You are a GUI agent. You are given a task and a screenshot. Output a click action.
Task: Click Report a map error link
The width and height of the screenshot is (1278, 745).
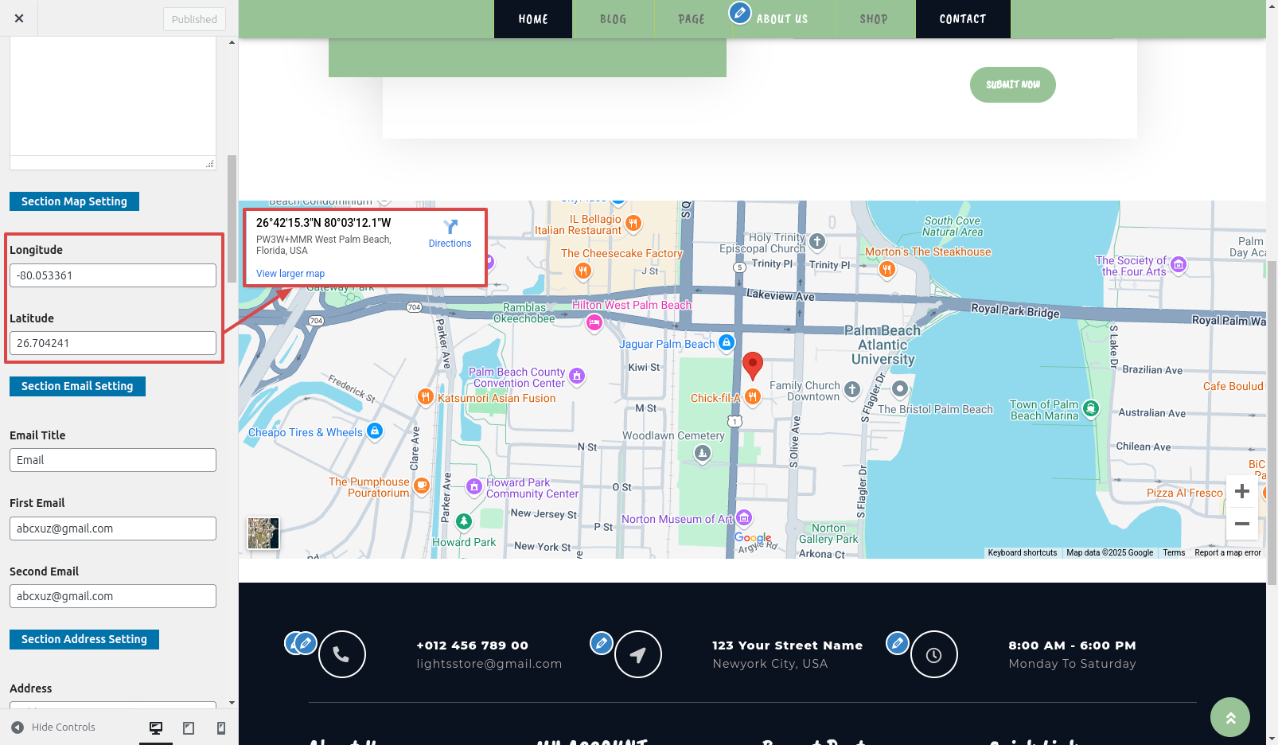coord(1228,552)
